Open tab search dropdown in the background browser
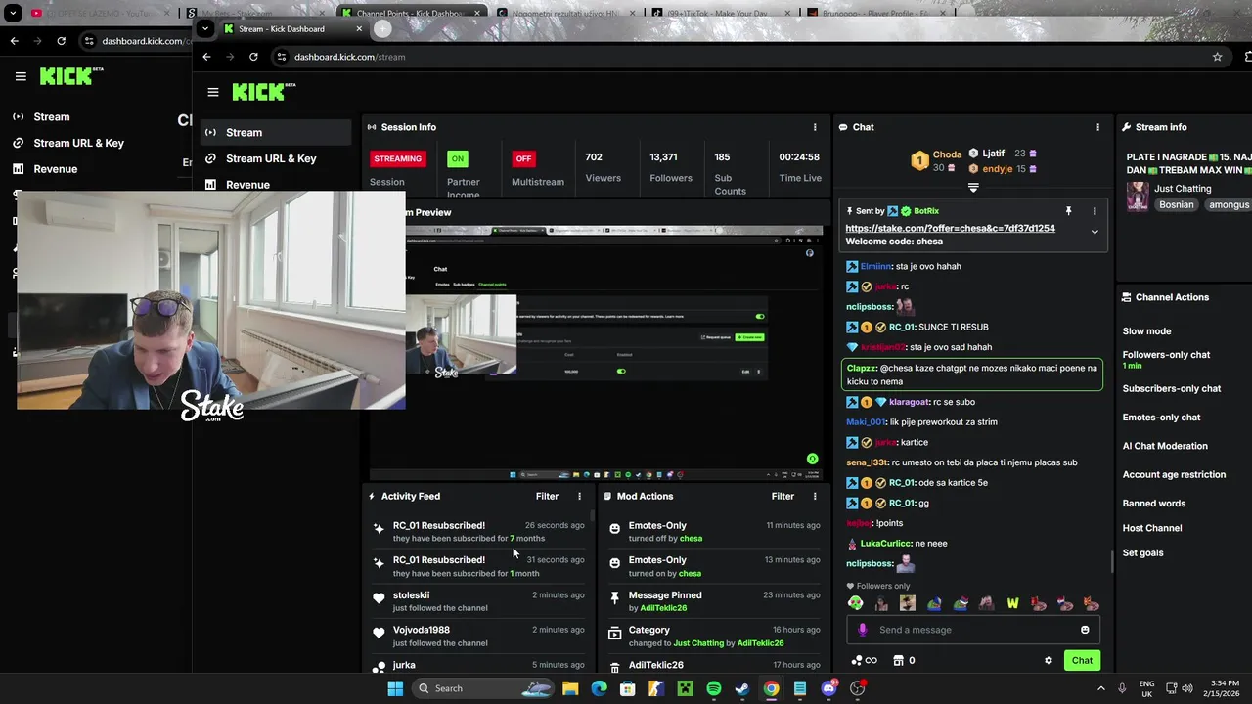The width and height of the screenshot is (1252, 704). tap(13, 13)
